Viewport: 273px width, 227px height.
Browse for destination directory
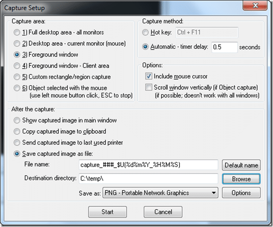click(241, 179)
